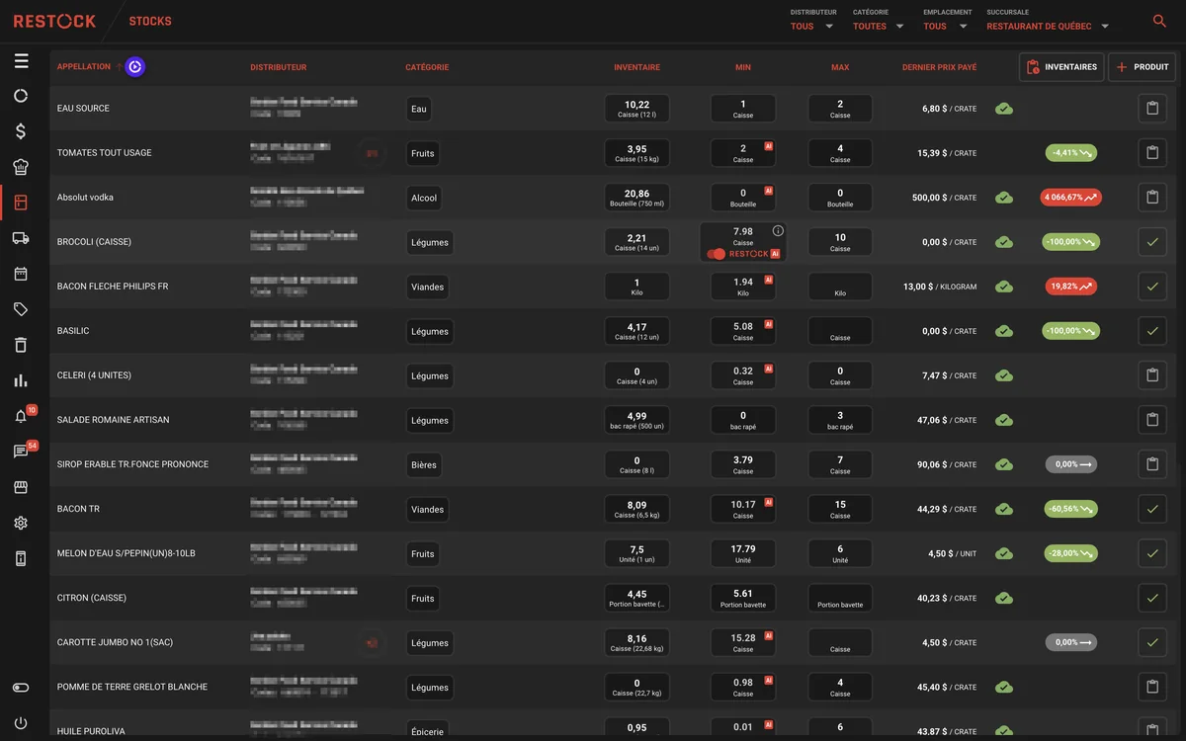Click the refresh circle sidebar icon
The width and height of the screenshot is (1186, 741).
21,96
